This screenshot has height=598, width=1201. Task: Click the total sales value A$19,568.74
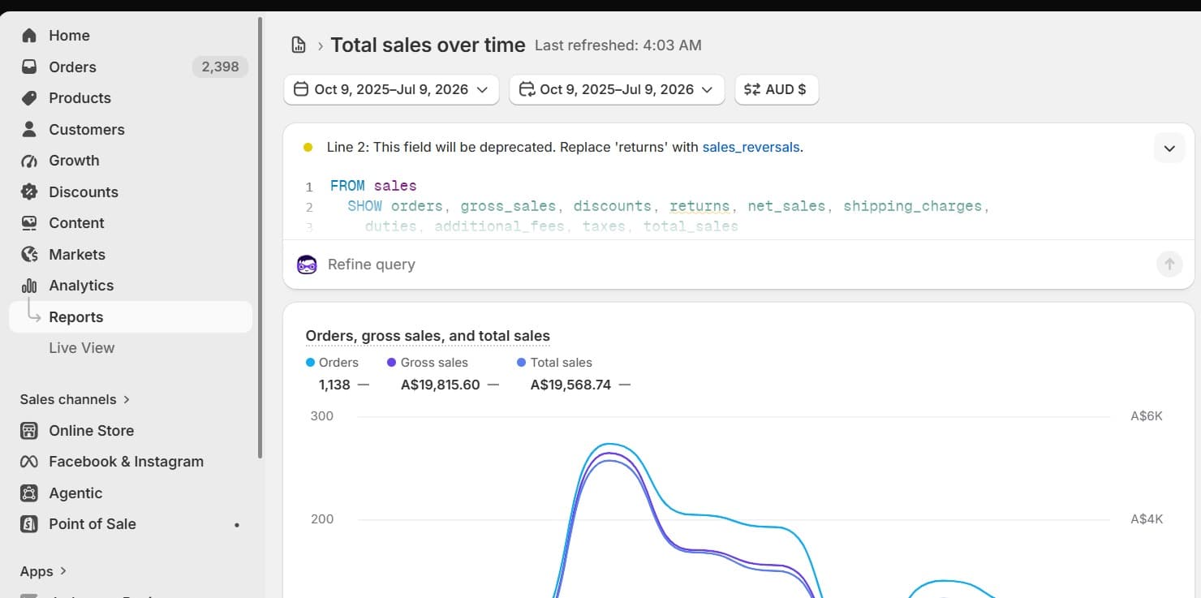[570, 385]
